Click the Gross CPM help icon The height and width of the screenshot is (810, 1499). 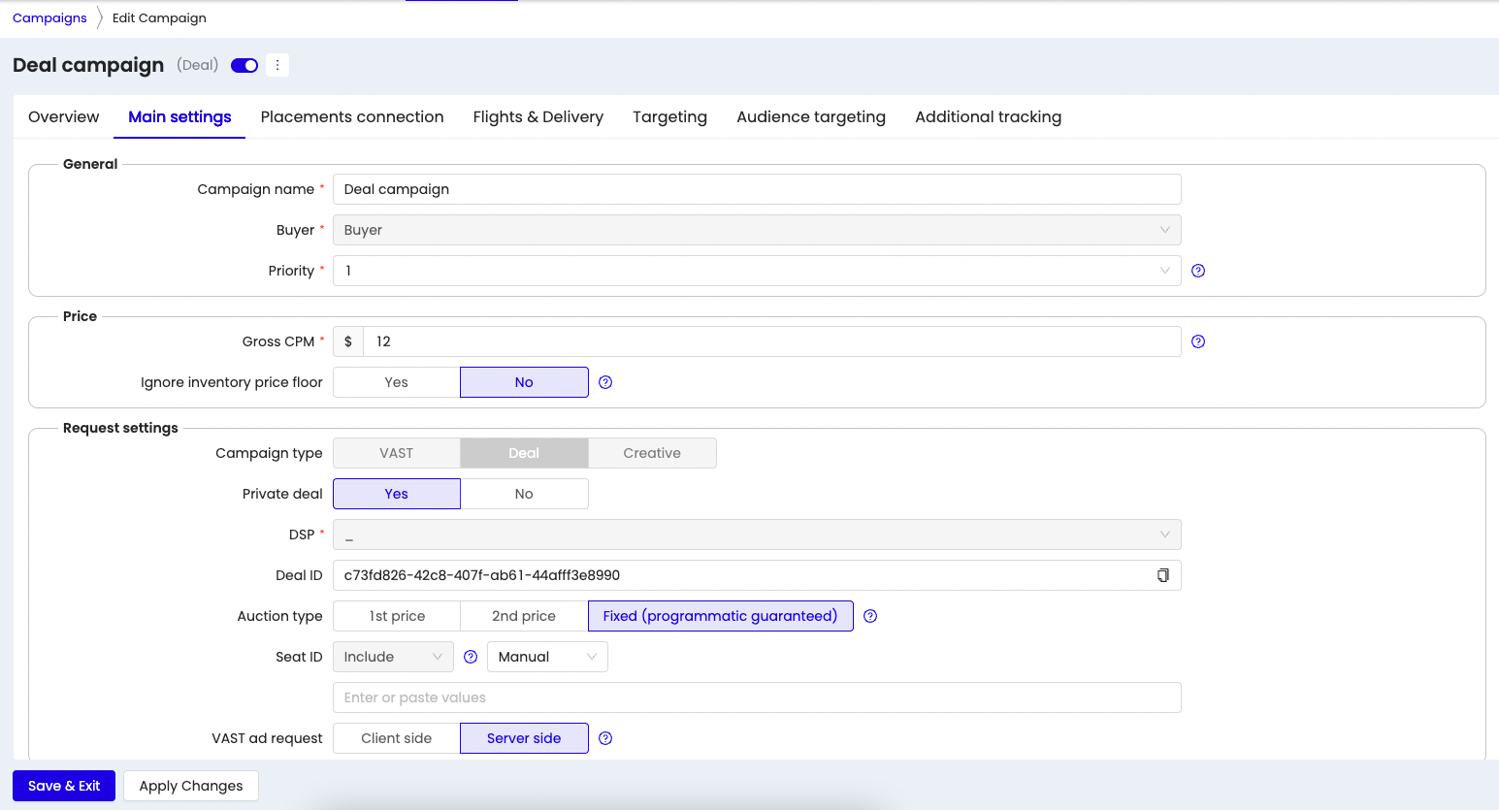point(1198,341)
